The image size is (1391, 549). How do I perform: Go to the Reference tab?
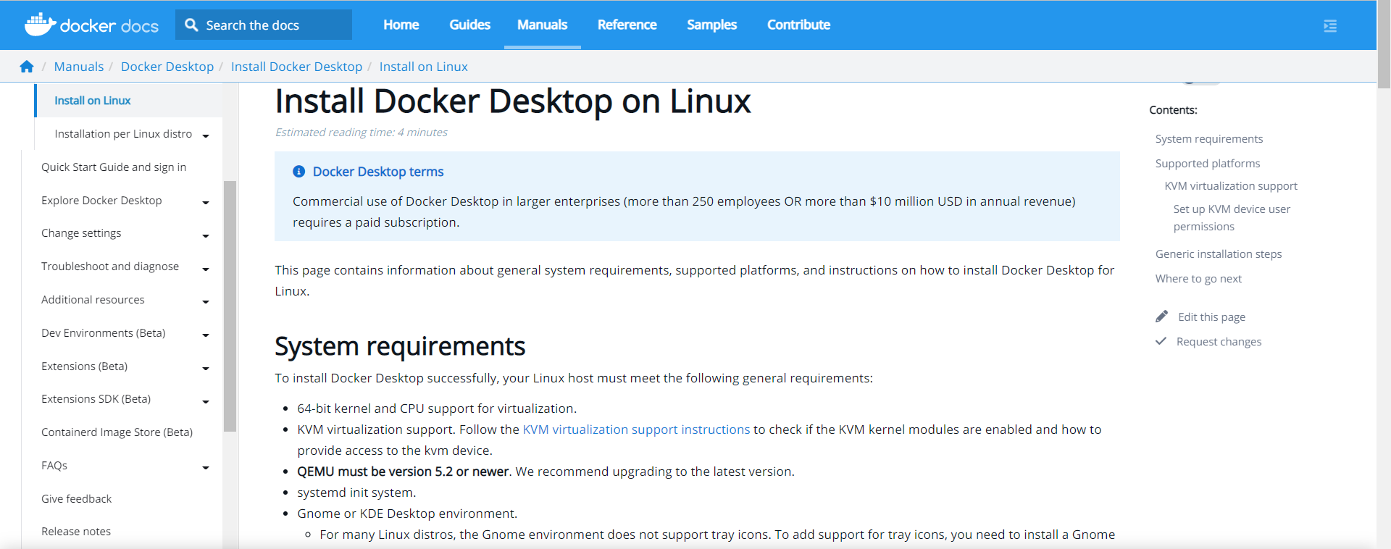(x=627, y=25)
